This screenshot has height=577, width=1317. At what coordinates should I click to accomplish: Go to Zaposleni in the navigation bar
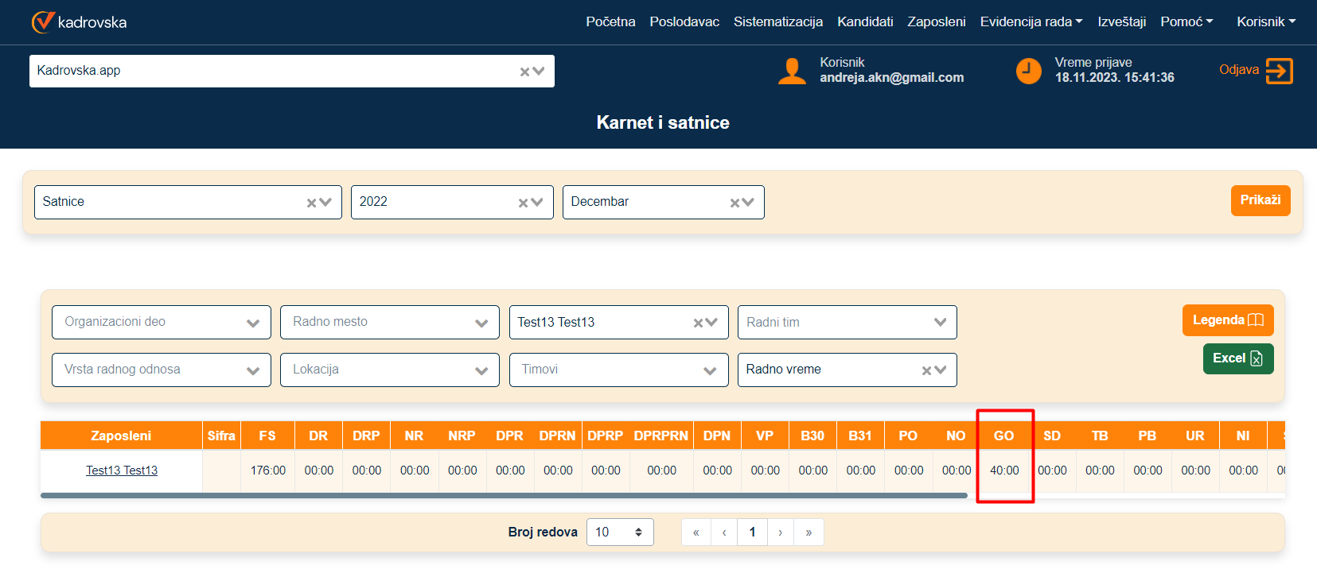936,21
